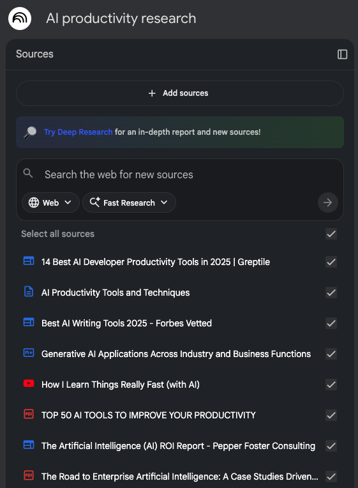Click the search icon in web search box
The height and width of the screenshot is (488, 358).
(x=28, y=173)
